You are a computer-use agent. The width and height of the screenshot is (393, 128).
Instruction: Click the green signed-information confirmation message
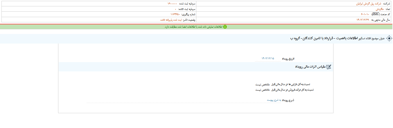pos(193,27)
